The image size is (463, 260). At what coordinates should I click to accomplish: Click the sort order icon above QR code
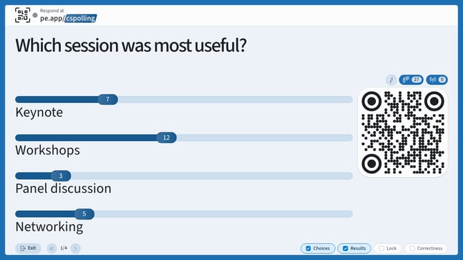391,80
